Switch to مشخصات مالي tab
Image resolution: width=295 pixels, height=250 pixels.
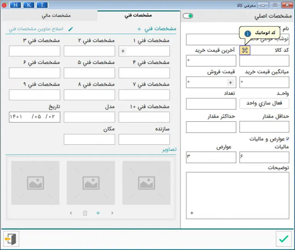56,15
